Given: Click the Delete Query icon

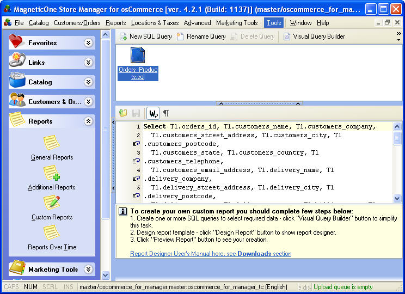Looking at the screenshot, I should [234, 36].
